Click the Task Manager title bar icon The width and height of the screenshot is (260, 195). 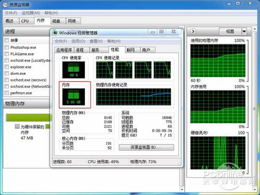coord(55,33)
